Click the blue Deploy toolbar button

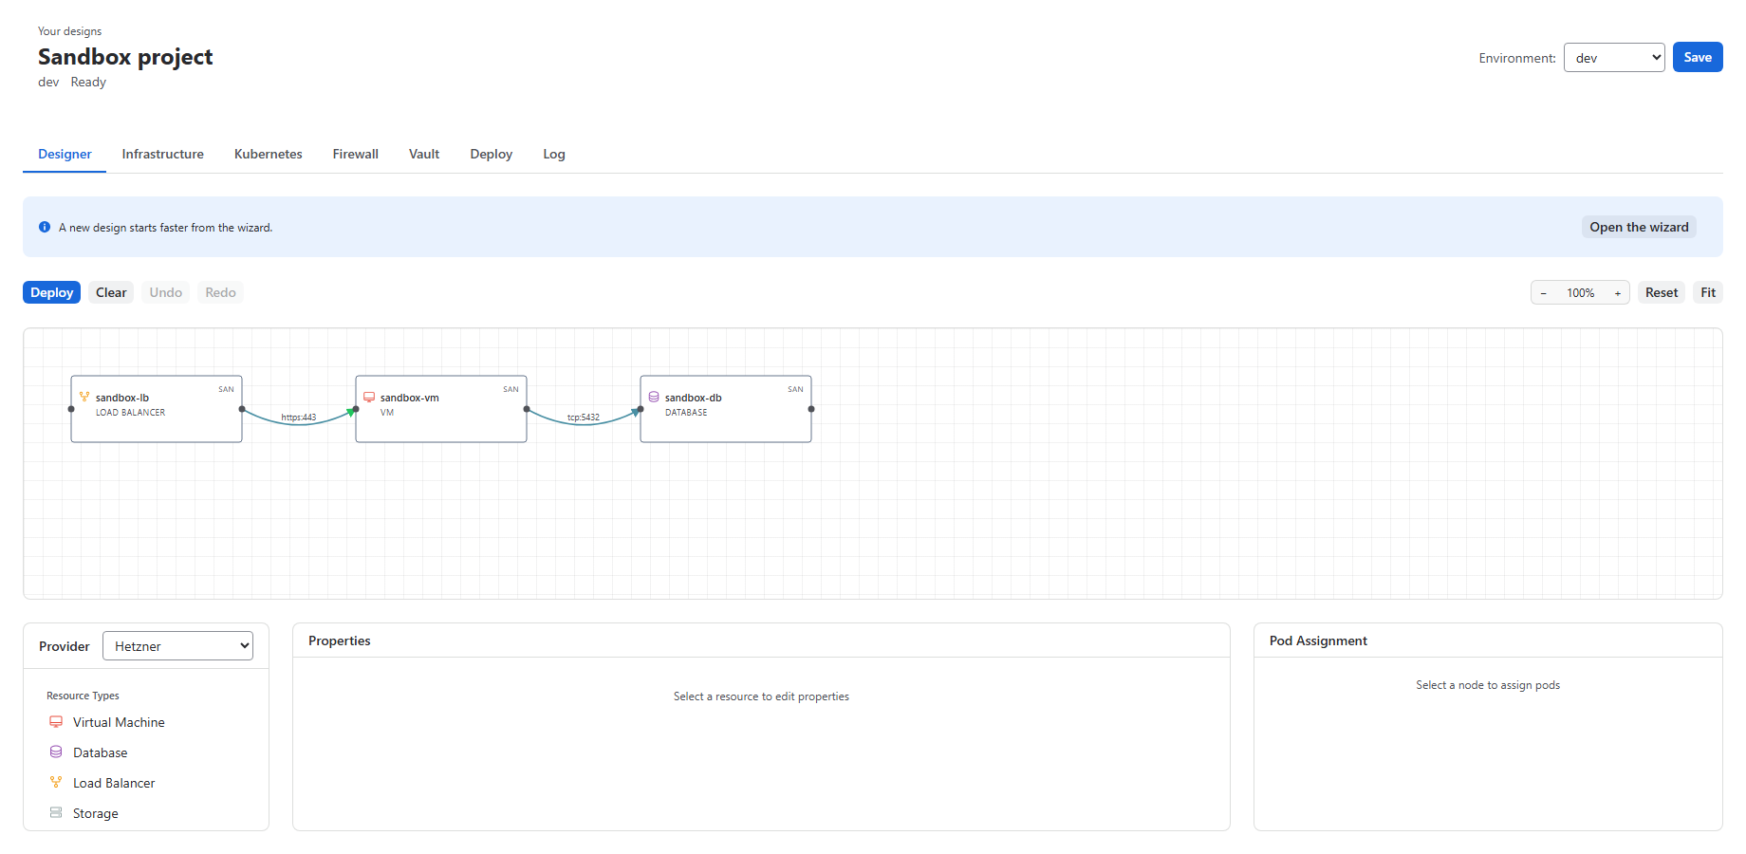[x=51, y=292]
